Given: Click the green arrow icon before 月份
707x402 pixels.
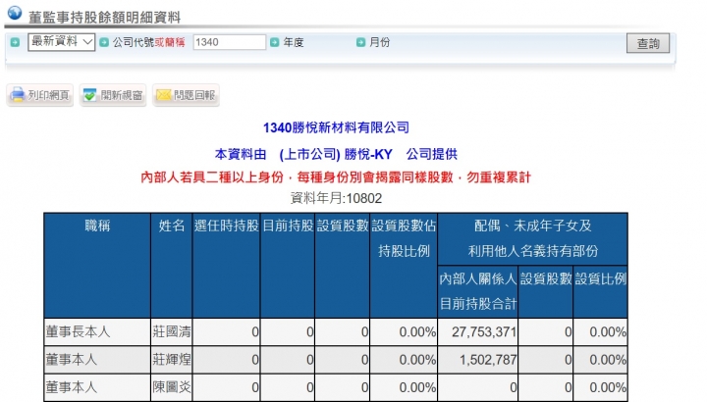Looking at the screenshot, I should 360,42.
